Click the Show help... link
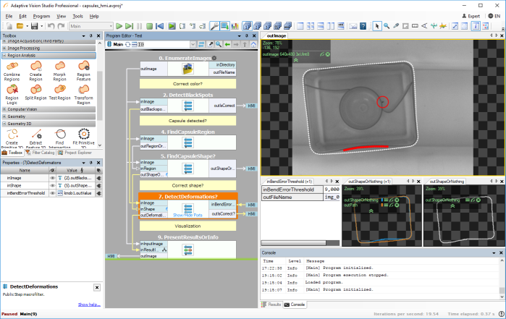Viewport: 506px width, 319px height. tap(88, 305)
